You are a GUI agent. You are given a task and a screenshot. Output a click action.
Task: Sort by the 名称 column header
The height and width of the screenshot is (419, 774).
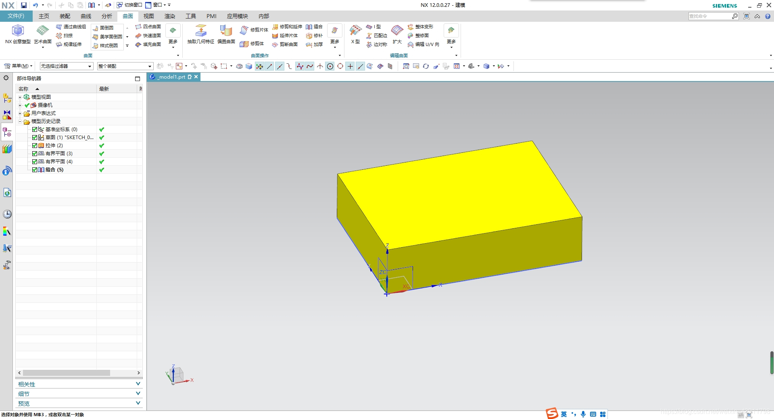click(x=56, y=89)
